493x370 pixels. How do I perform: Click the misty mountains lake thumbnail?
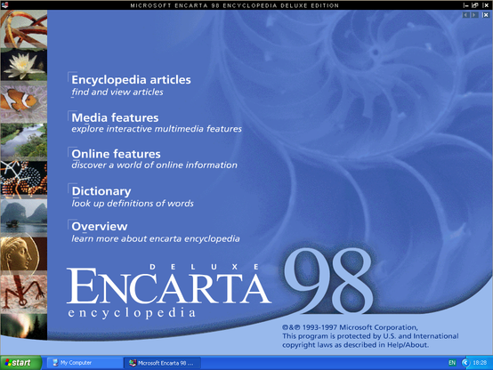pyautogui.click(x=24, y=217)
